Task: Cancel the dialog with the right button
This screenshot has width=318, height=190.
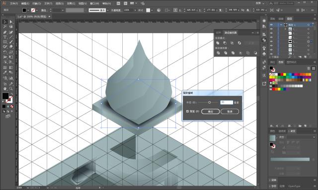Action: point(230,112)
